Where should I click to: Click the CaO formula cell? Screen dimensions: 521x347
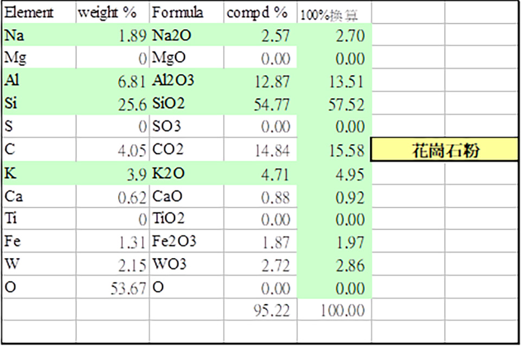pyautogui.click(x=186, y=196)
